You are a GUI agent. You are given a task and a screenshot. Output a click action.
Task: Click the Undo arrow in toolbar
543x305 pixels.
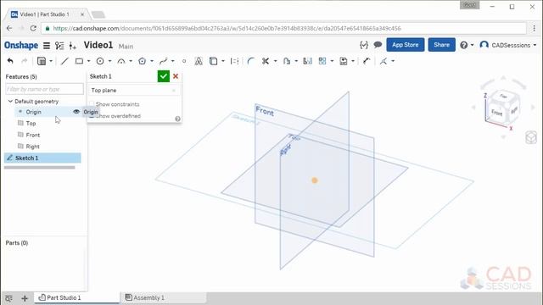[x=10, y=61]
